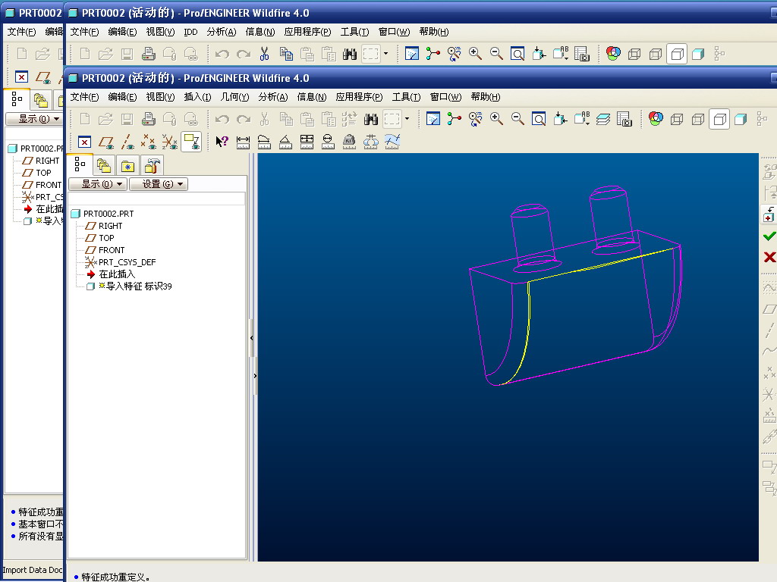Click the Distance measure icon
Image resolution: width=777 pixels, height=582 pixels.
[x=243, y=142]
